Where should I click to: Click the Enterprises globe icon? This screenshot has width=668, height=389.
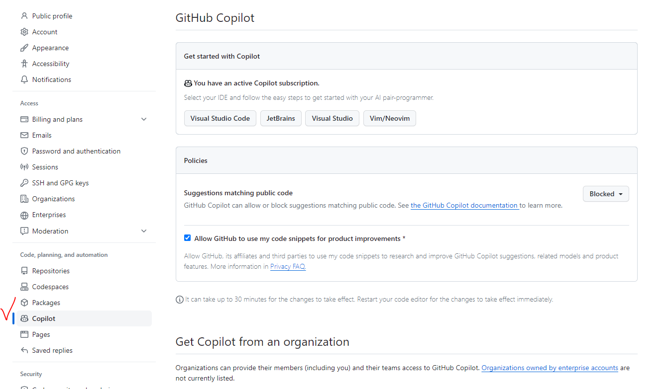point(24,215)
